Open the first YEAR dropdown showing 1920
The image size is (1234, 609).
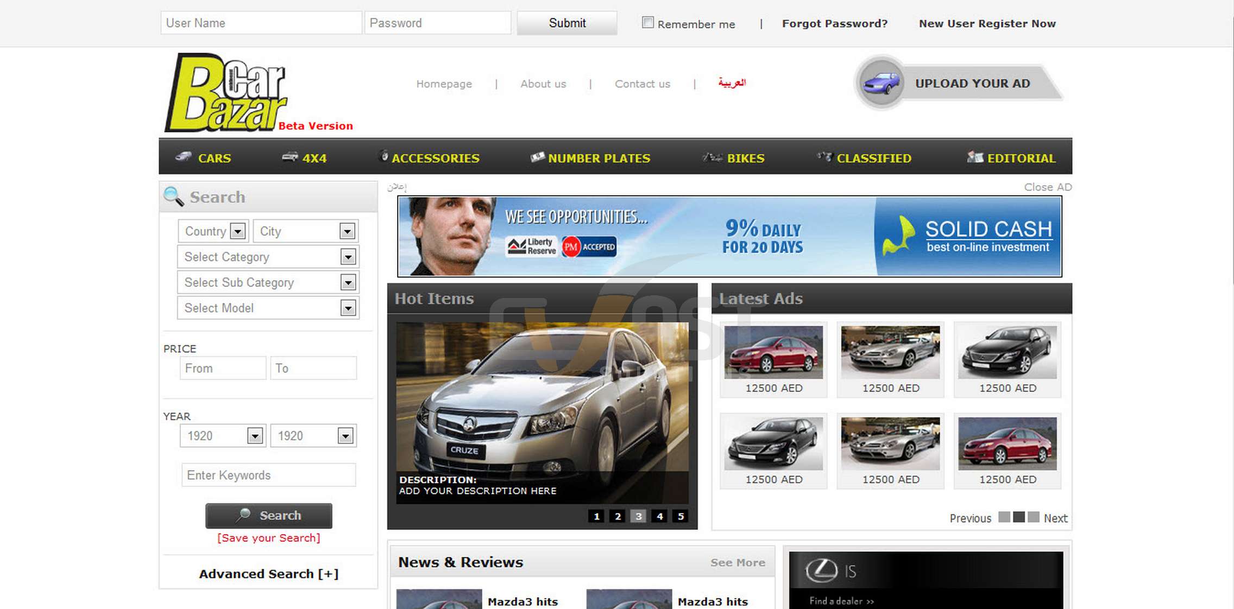pos(223,436)
